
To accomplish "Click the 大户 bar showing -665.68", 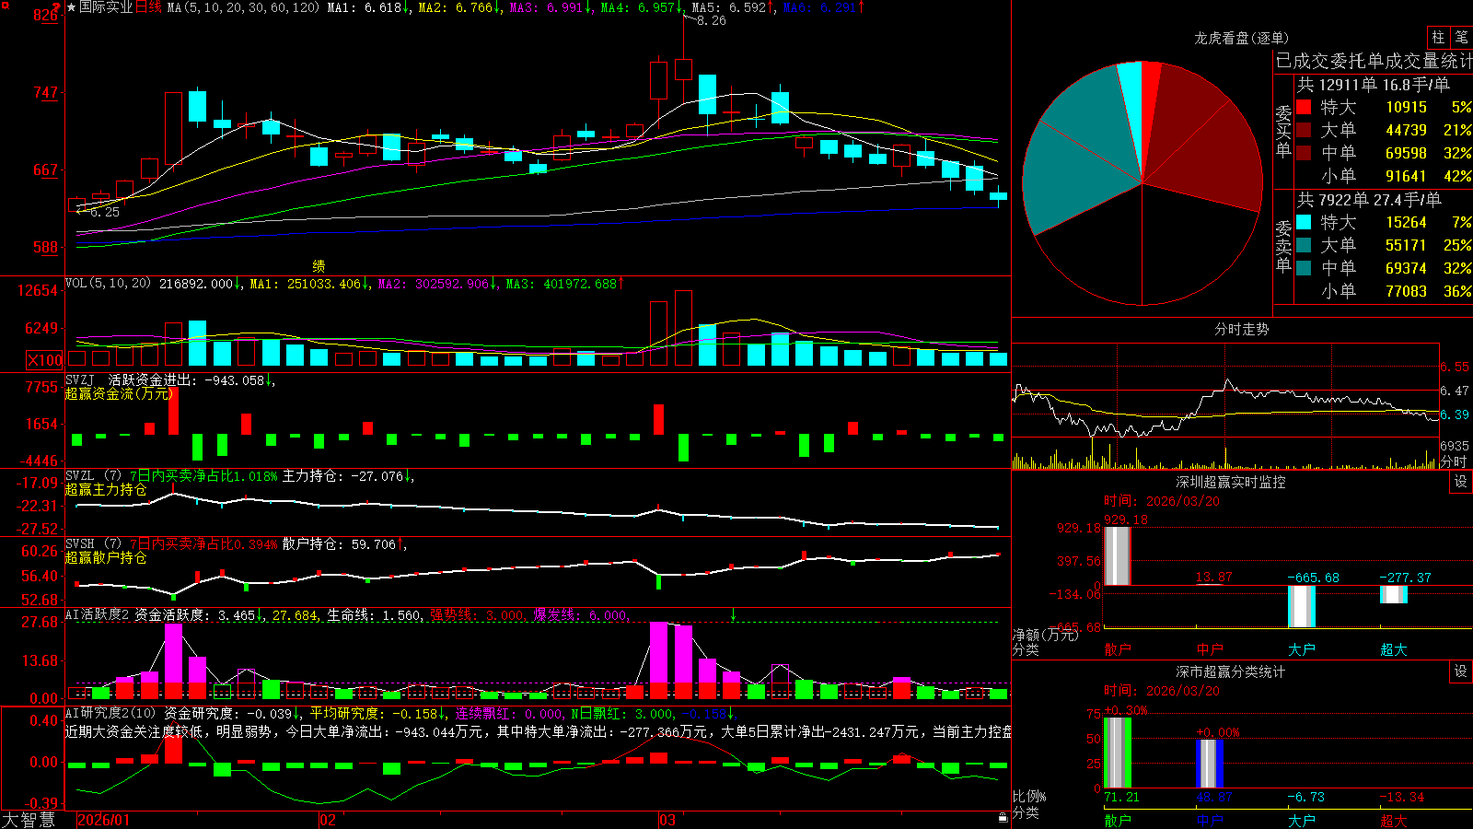I will tap(1302, 606).
